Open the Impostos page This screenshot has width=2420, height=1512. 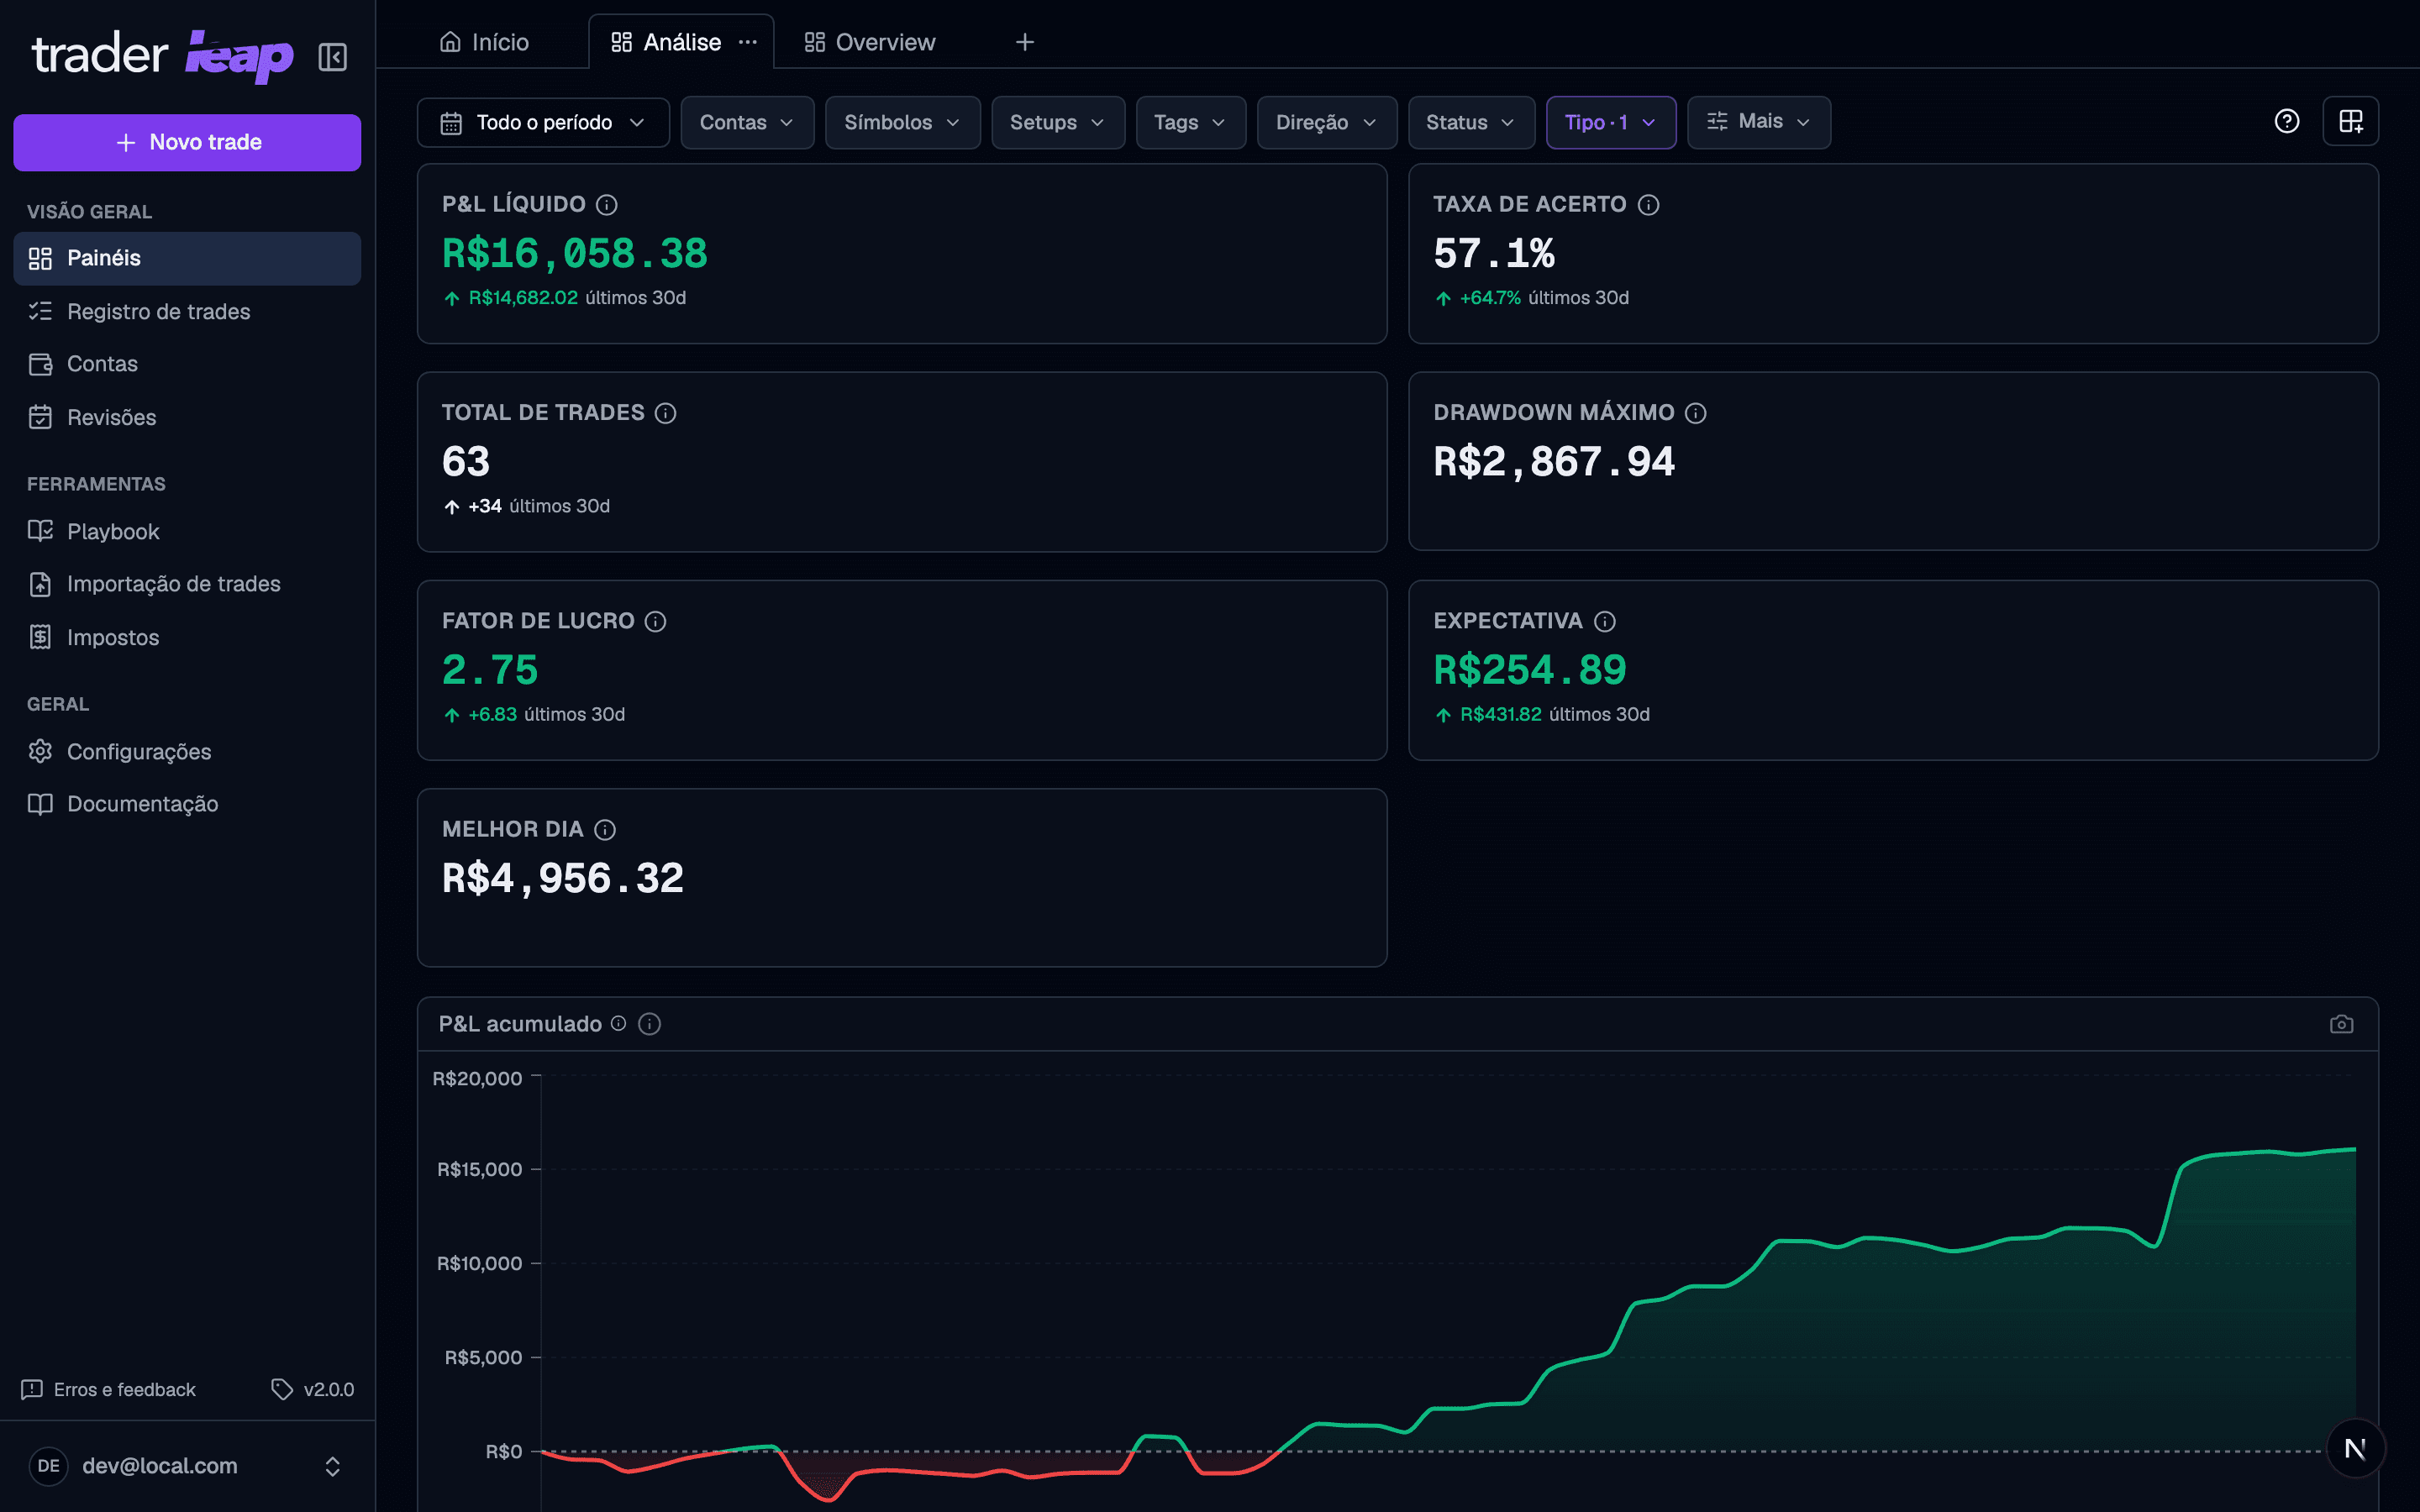187,637
